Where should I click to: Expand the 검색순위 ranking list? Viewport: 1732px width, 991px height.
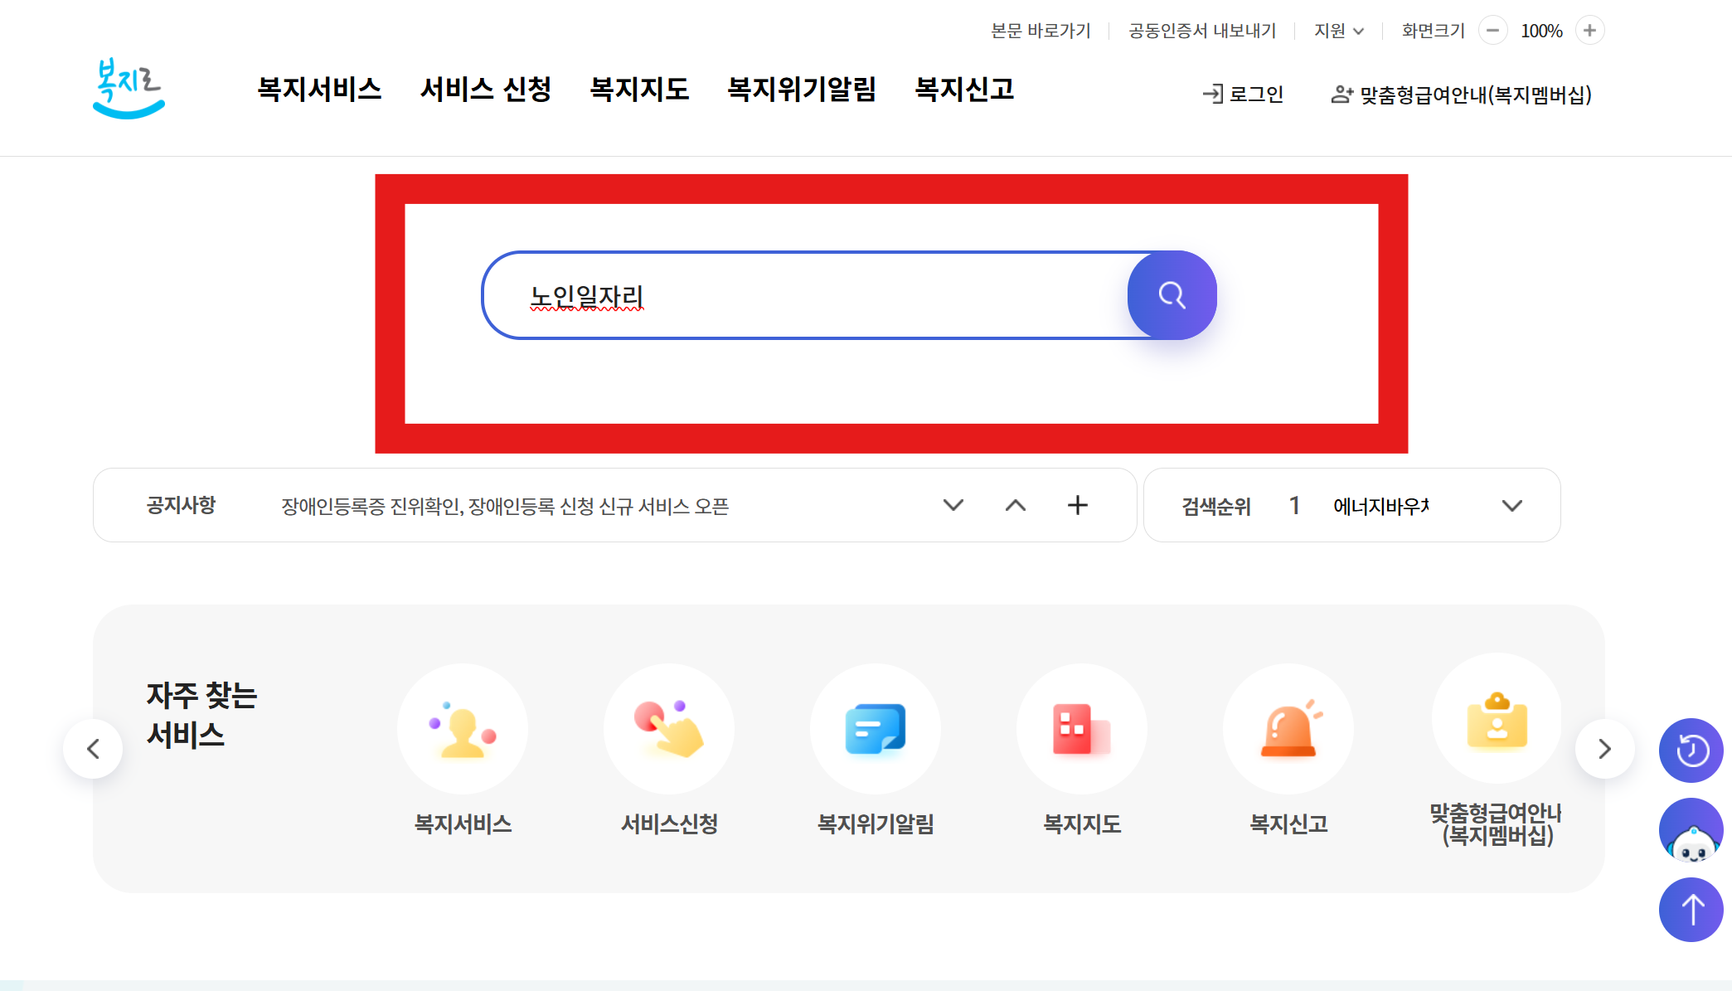(x=1511, y=506)
